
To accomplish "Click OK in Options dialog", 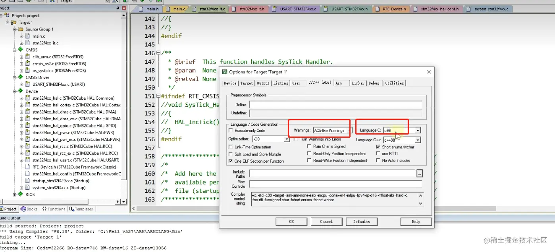I will (291, 221).
